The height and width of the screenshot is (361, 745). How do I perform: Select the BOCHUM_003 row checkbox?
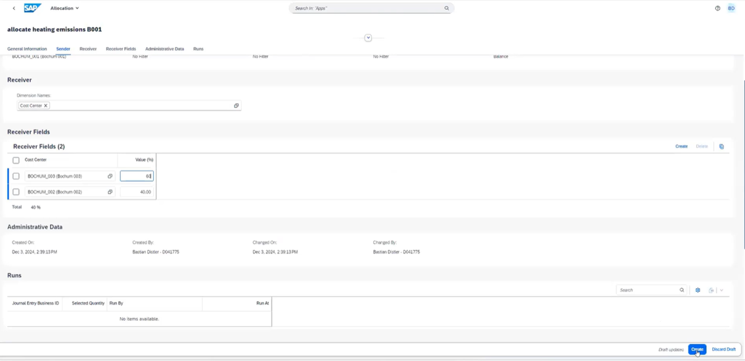point(16,177)
